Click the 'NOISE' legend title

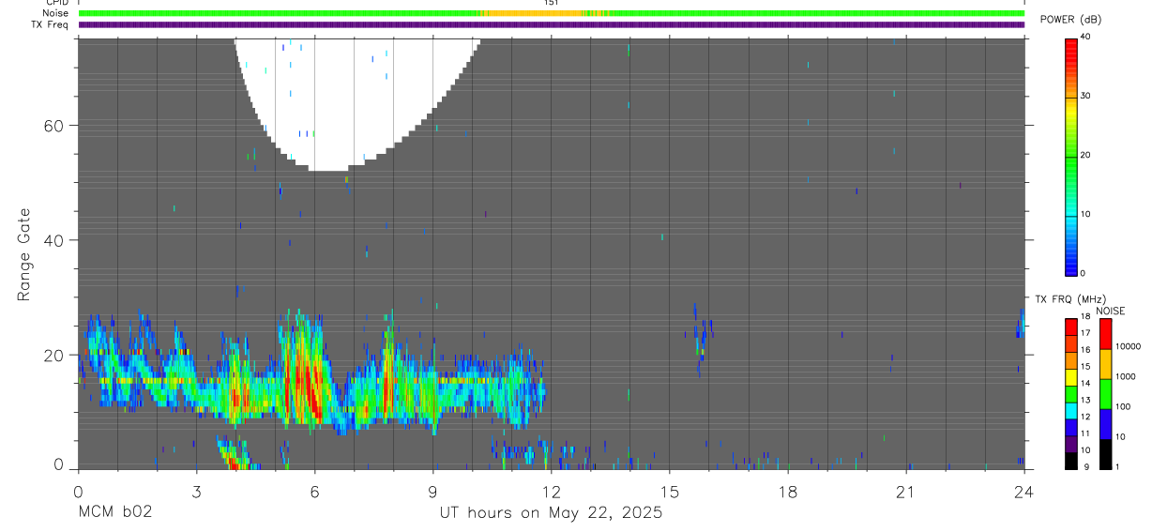(1112, 311)
